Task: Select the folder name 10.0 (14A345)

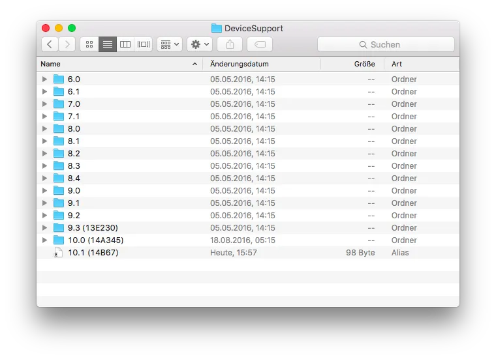Action: pyautogui.click(x=95, y=240)
